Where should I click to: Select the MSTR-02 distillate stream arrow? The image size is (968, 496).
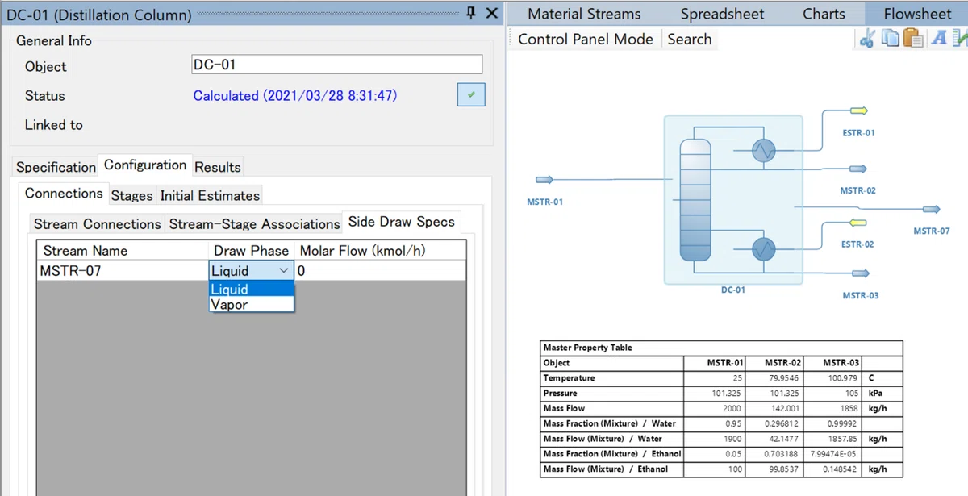(857, 169)
